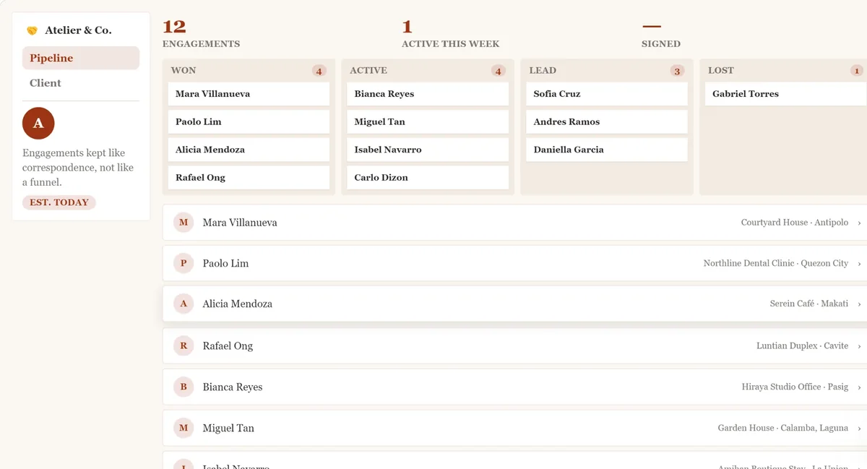Expand the Luntian Duplex · Cavite row chevron

pos(859,346)
